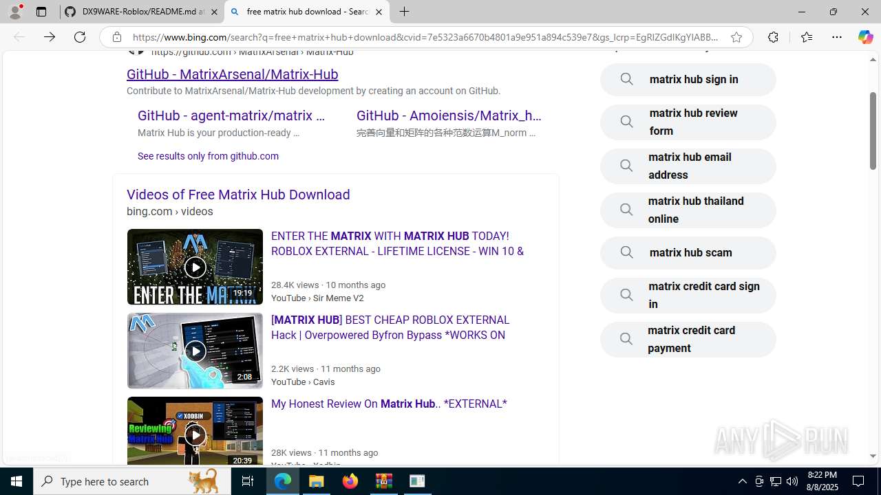Open the Windows Start menu

tap(17, 481)
